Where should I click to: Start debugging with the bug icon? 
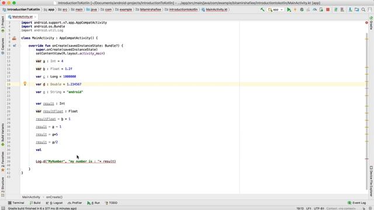click(x=302, y=9)
